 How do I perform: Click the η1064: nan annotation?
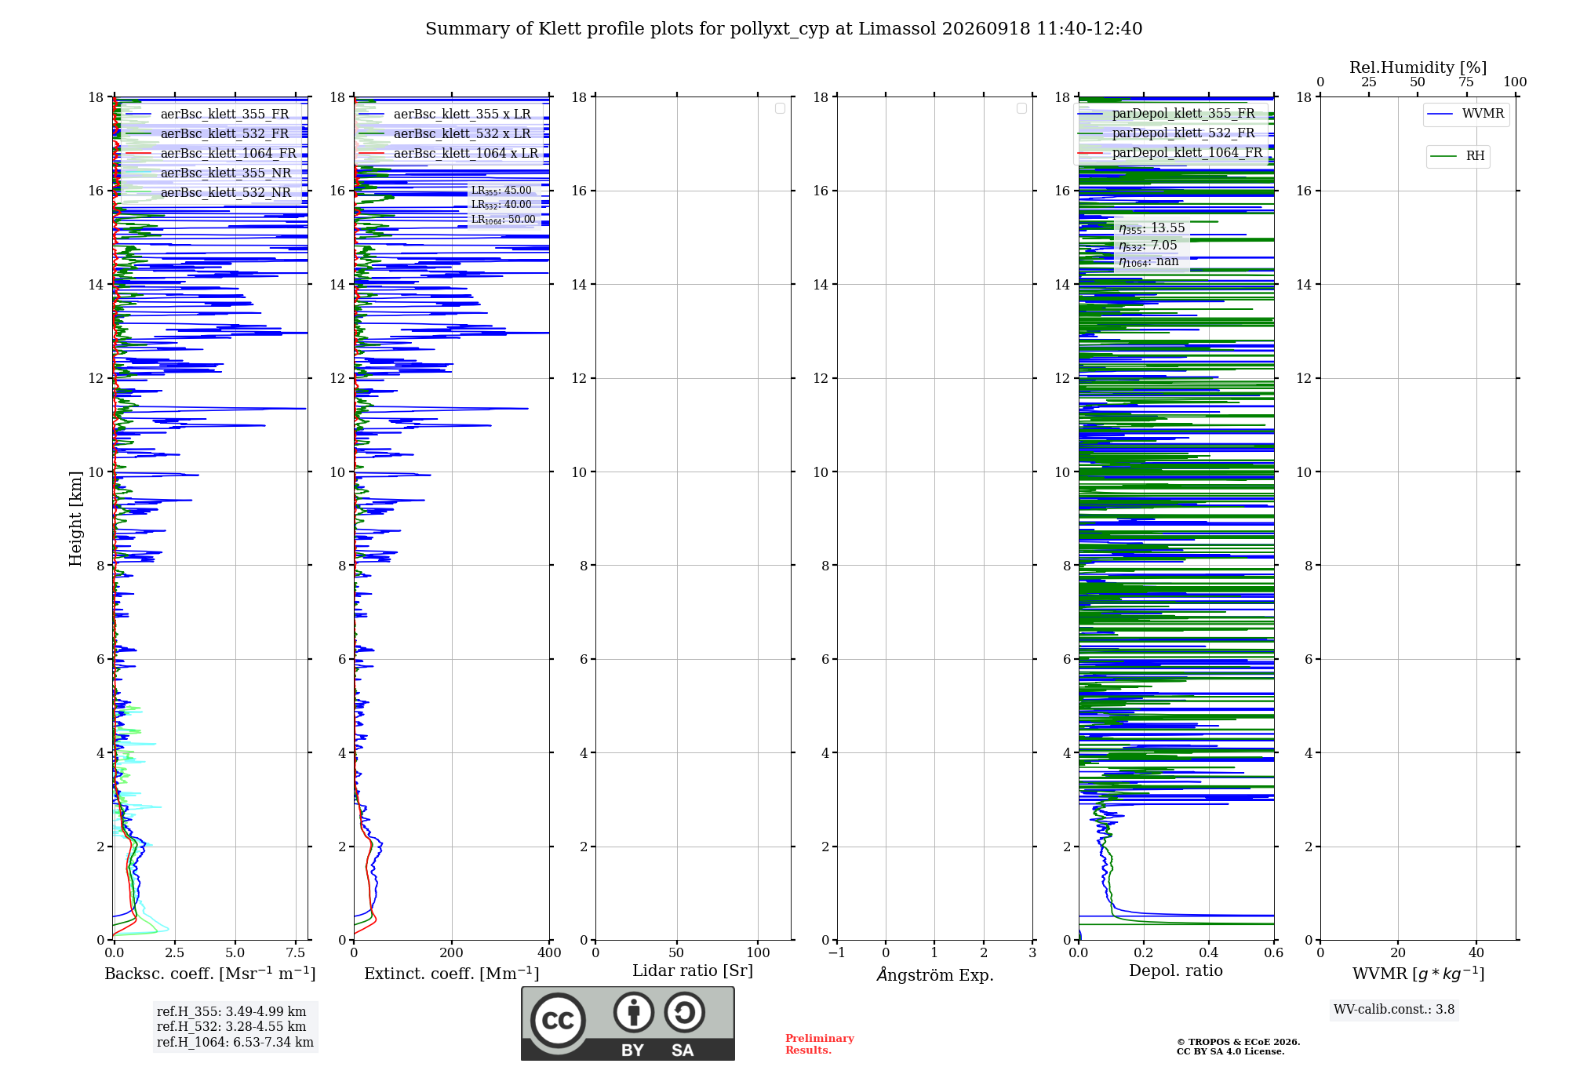(x=1149, y=262)
